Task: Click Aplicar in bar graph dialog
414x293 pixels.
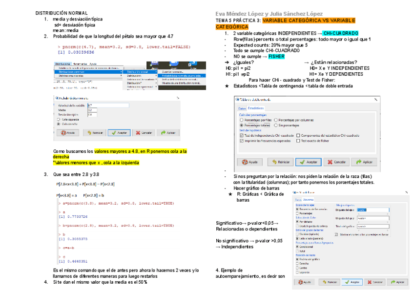Action: 397,282
